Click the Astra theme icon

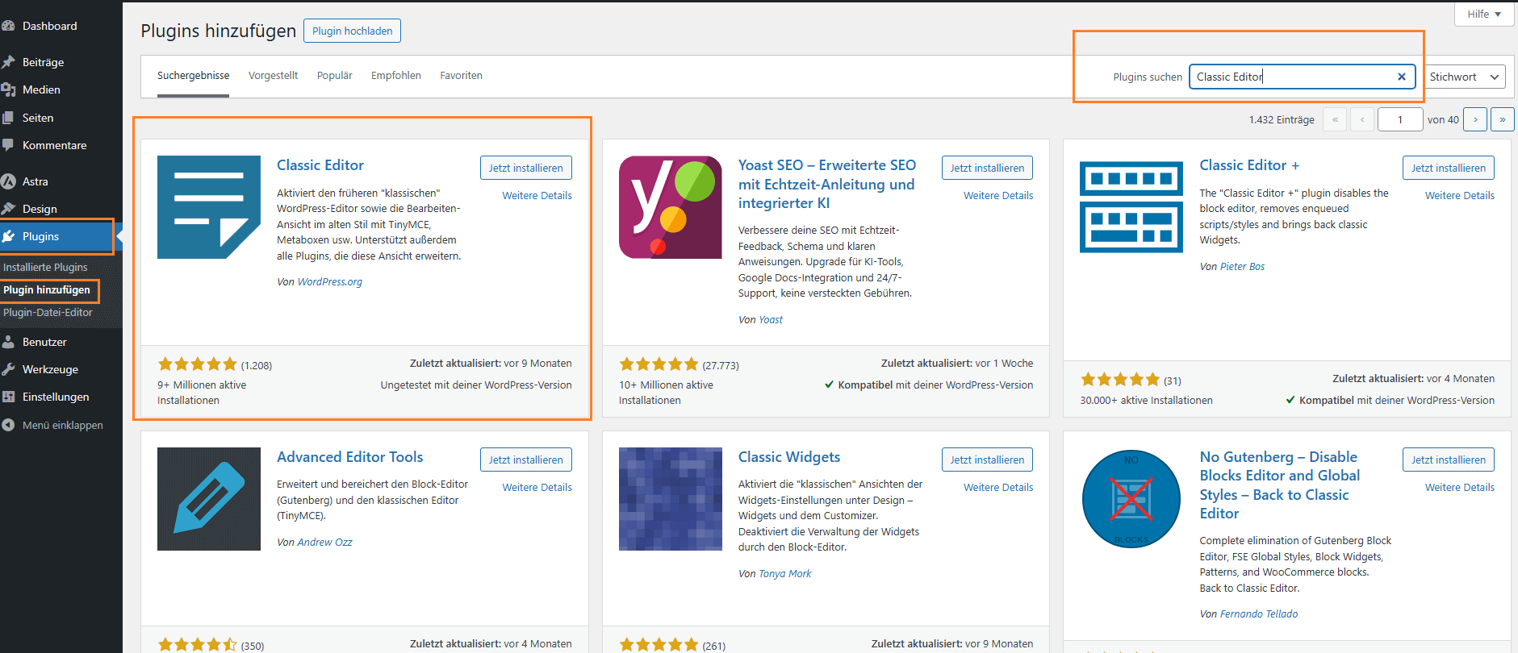point(8,181)
